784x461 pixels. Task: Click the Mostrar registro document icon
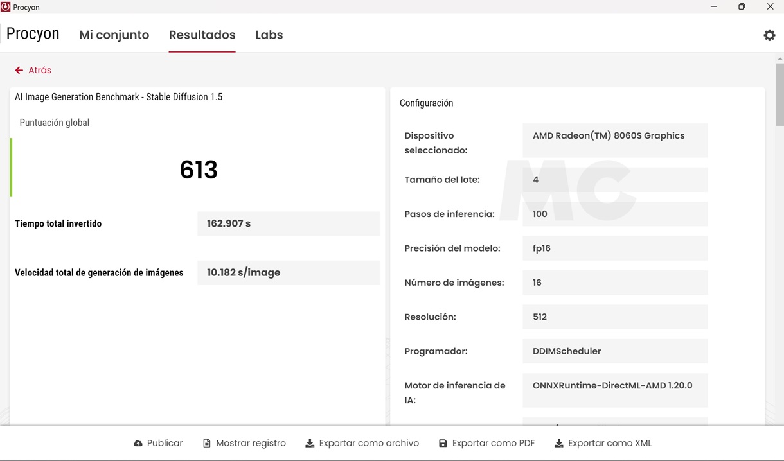click(207, 444)
